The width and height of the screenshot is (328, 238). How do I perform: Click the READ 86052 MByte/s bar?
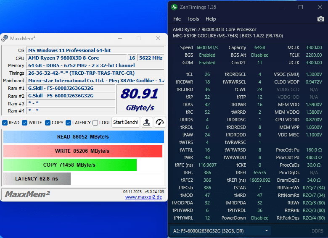pyautogui.click(x=83, y=137)
